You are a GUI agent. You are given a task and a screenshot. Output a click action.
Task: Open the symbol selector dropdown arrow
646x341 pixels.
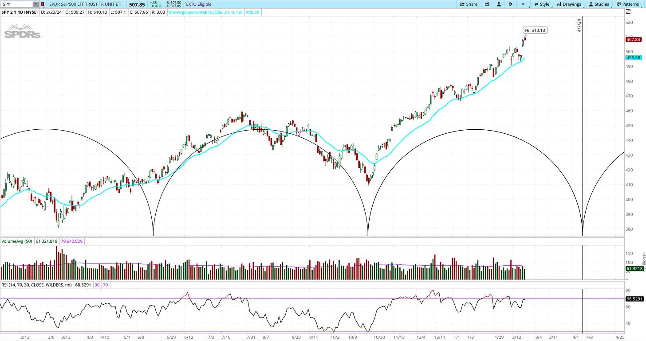coord(35,4)
